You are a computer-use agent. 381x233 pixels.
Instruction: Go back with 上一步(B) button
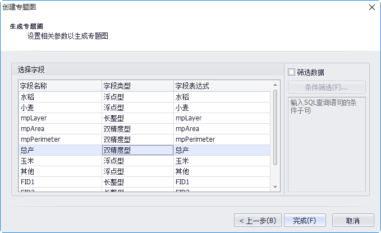(256, 221)
